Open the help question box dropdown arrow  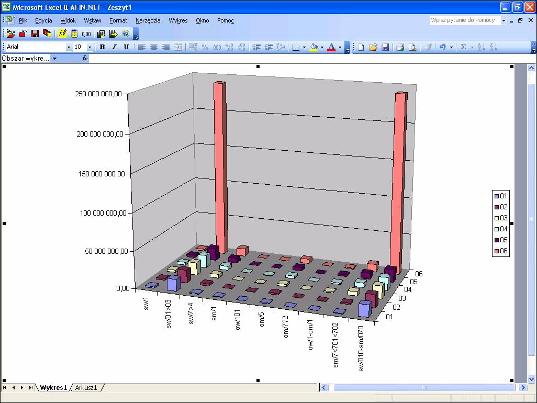[x=504, y=20]
